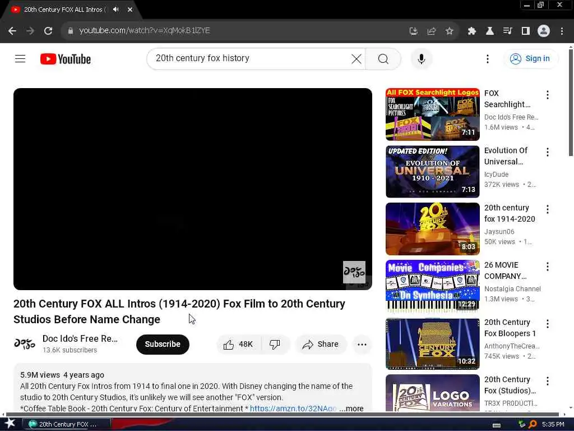This screenshot has height=431, width=574.
Task: Click the page vertical scrollbar thumb
Action: (571, 103)
